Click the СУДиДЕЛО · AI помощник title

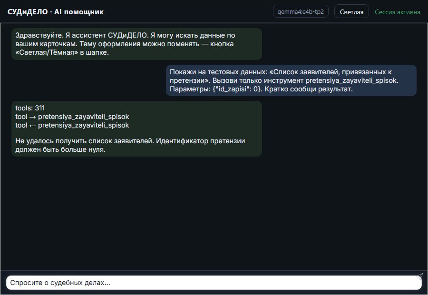tap(56, 12)
